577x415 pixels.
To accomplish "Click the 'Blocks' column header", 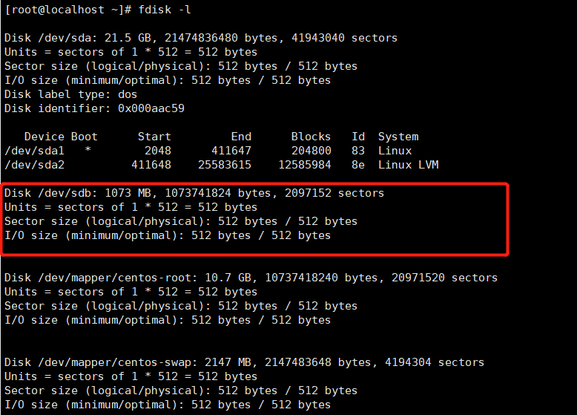I will point(311,137).
